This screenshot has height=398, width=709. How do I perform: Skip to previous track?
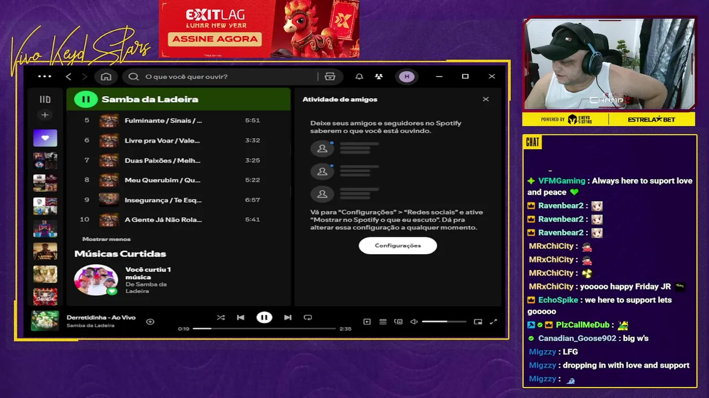pos(240,317)
